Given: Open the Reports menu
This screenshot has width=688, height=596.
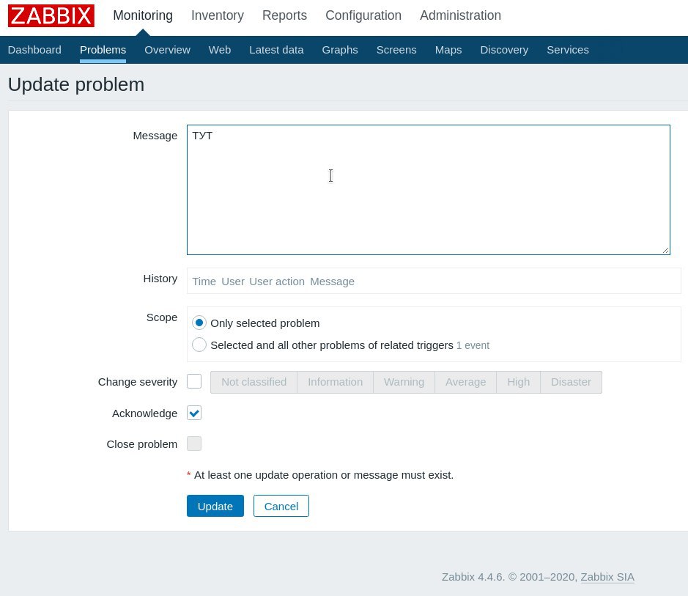Looking at the screenshot, I should coord(284,15).
